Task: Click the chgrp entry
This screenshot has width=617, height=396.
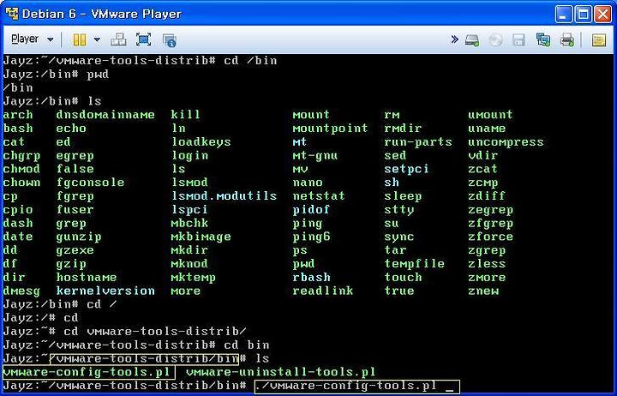Action: tap(21, 156)
